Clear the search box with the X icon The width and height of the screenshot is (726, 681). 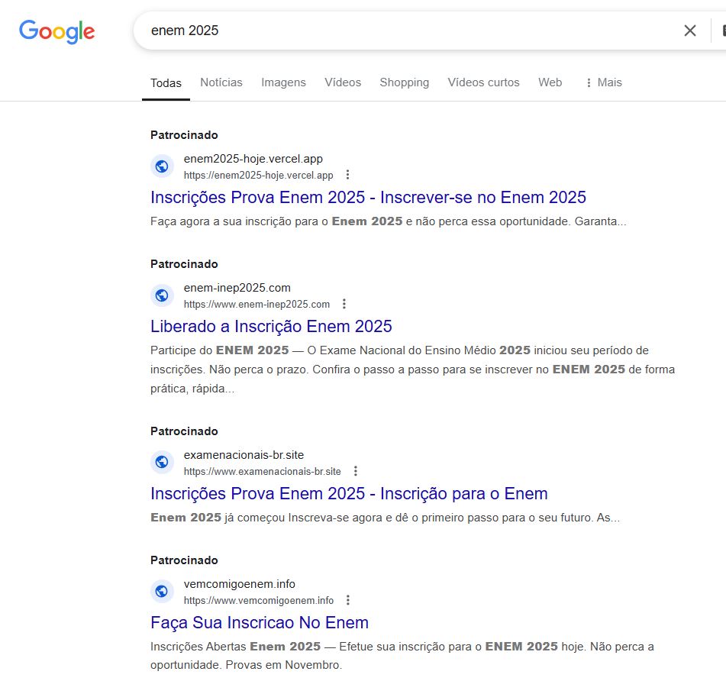click(x=690, y=31)
